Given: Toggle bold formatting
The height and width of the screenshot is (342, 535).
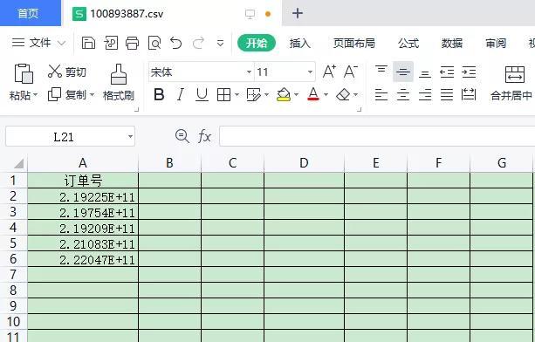Looking at the screenshot, I should [x=159, y=94].
